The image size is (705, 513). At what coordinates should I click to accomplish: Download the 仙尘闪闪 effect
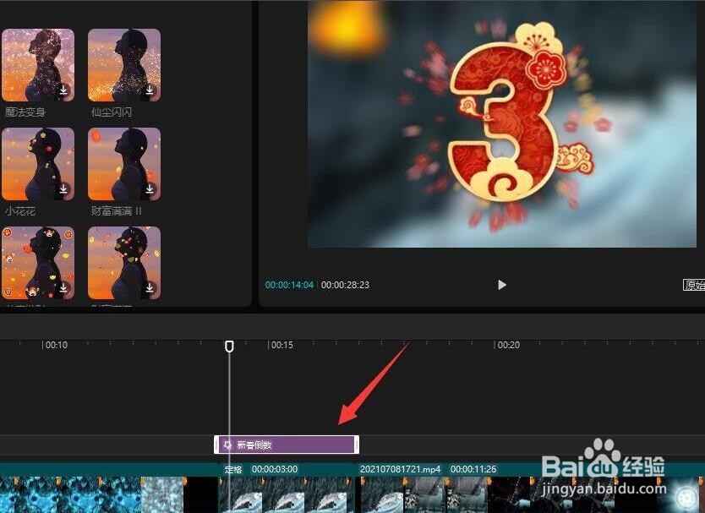pyautogui.click(x=151, y=88)
